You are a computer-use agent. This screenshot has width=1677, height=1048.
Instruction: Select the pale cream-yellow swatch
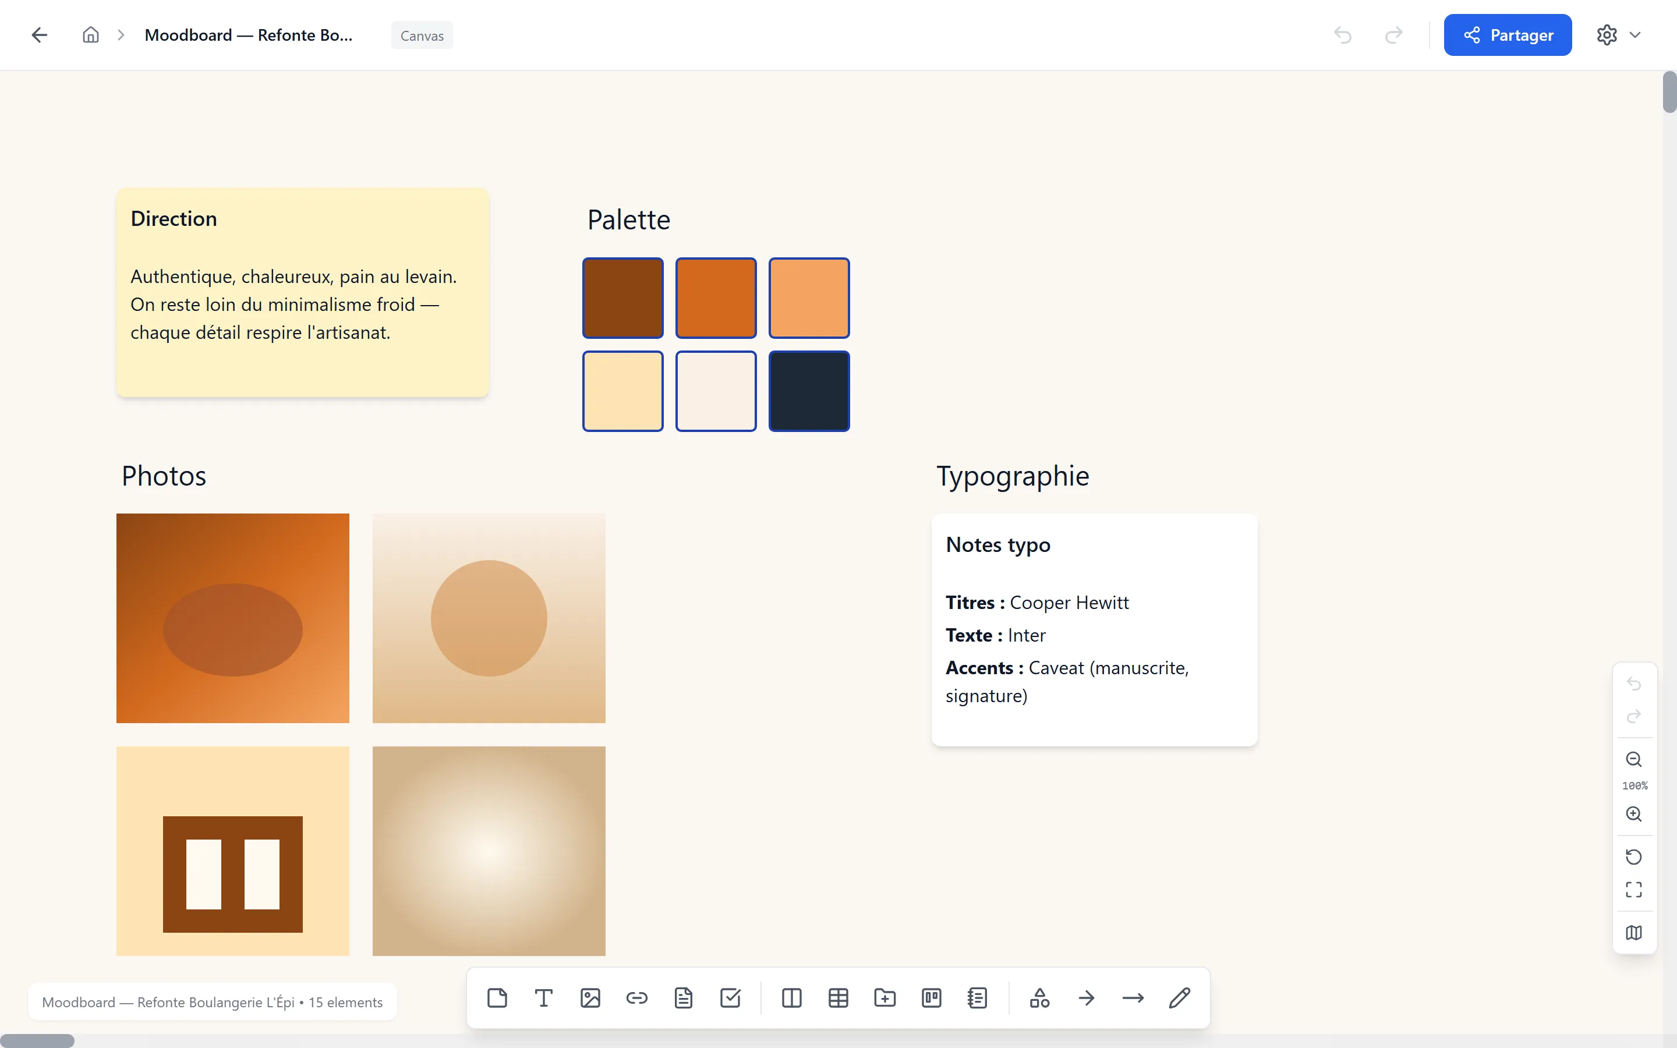tap(623, 391)
